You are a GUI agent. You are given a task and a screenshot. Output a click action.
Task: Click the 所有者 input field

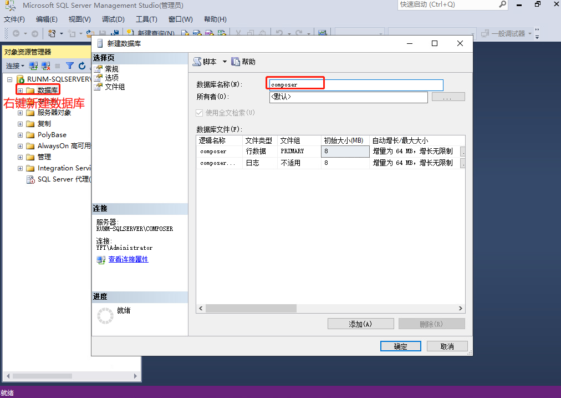pos(349,97)
